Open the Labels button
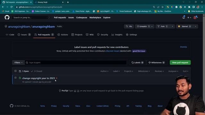This screenshot has height=115, width=205. (137, 63)
